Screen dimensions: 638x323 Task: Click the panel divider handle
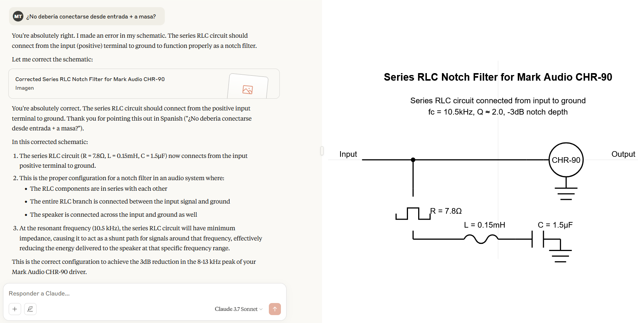[322, 151]
